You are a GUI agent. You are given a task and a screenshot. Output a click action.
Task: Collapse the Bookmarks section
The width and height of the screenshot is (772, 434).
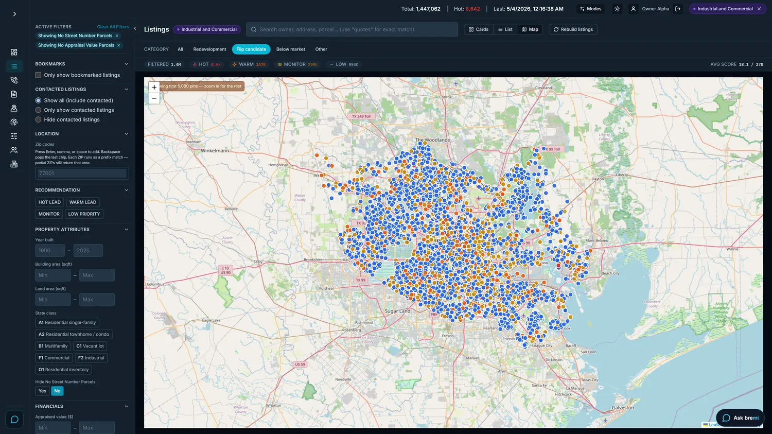[127, 64]
